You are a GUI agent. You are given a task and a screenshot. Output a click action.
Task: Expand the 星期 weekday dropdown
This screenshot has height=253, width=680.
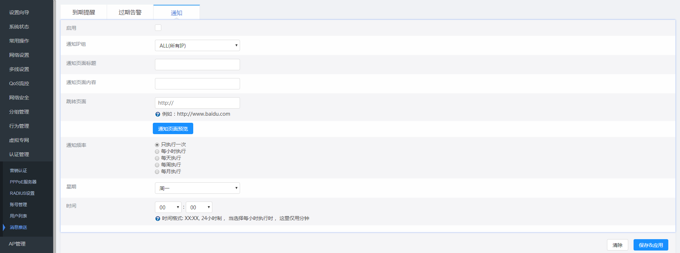(197, 188)
